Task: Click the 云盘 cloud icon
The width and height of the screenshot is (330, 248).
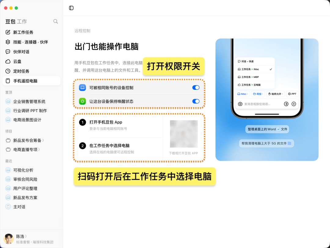Action: click(8, 61)
